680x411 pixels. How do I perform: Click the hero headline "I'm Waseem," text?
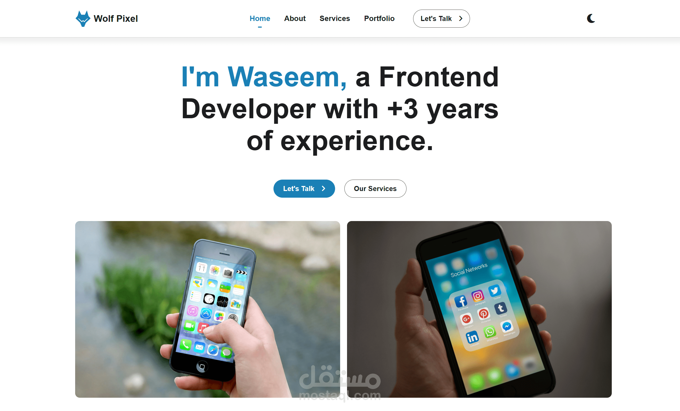264,77
